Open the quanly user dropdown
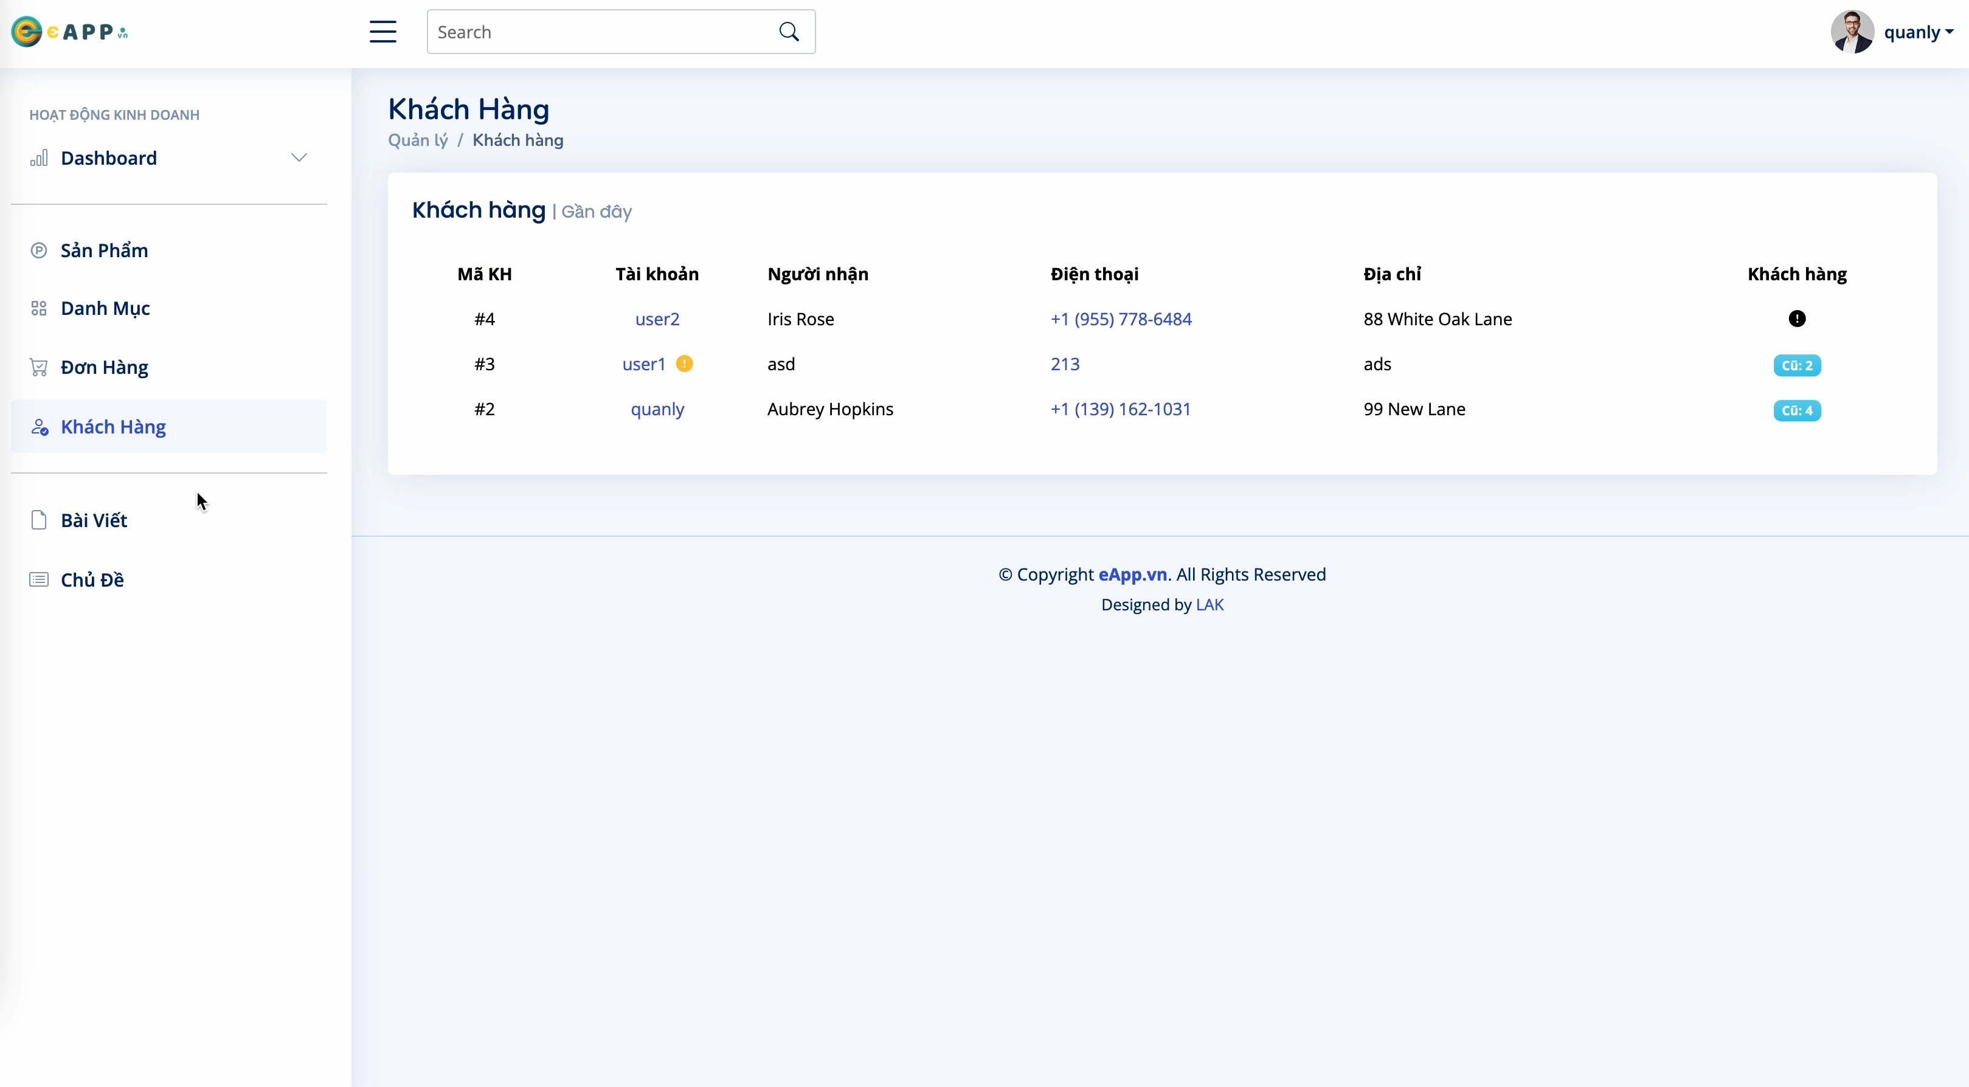The width and height of the screenshot is (1969, 1087). 1919,32
